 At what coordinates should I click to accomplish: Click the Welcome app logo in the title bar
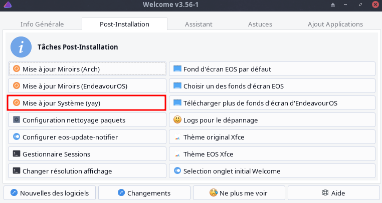tap(7, 5)
